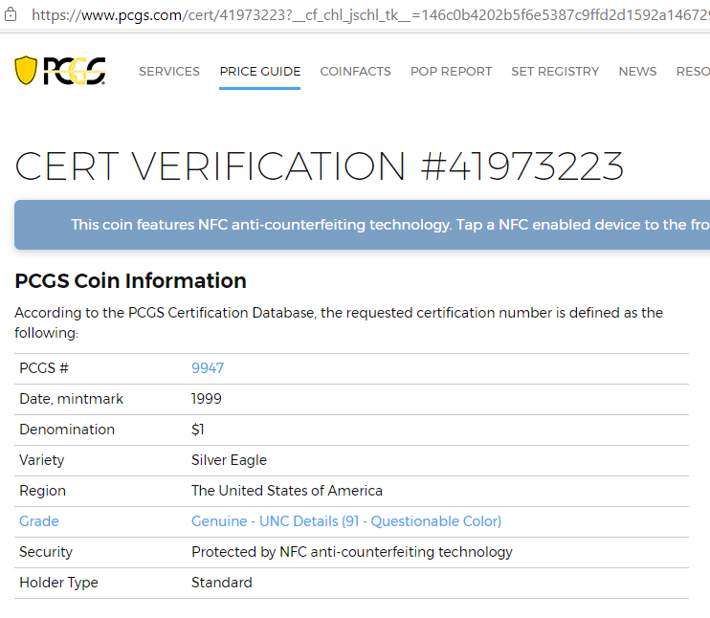Visit the News section
The width and height of the screenshot is (710, 618).
[637, 72]
